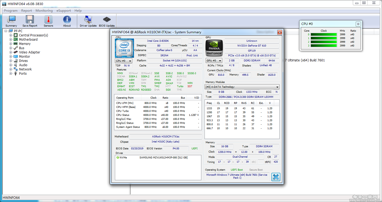
Task: Select the Ports tree node
Action: pos(23,73)
